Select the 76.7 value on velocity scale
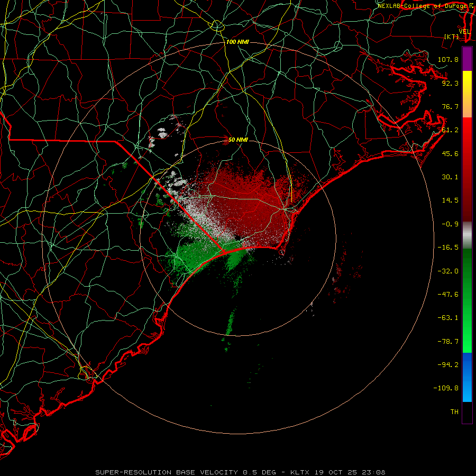 [x=450, y=106]
